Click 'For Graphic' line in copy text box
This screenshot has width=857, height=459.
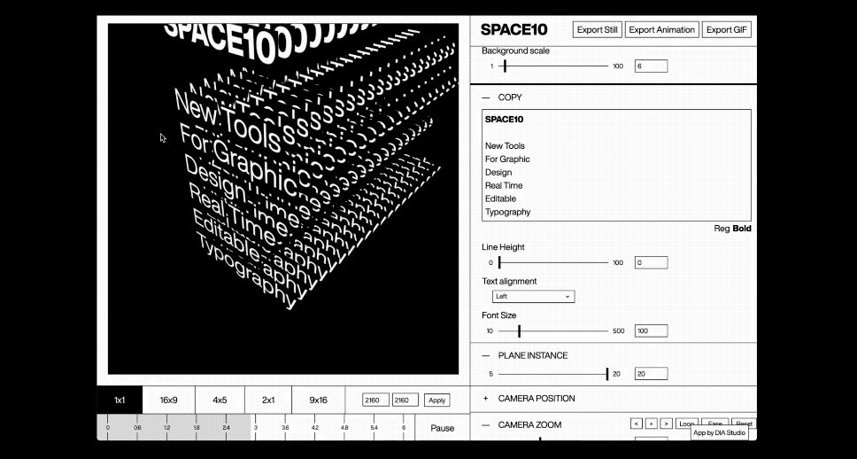(x=508, y=159)
